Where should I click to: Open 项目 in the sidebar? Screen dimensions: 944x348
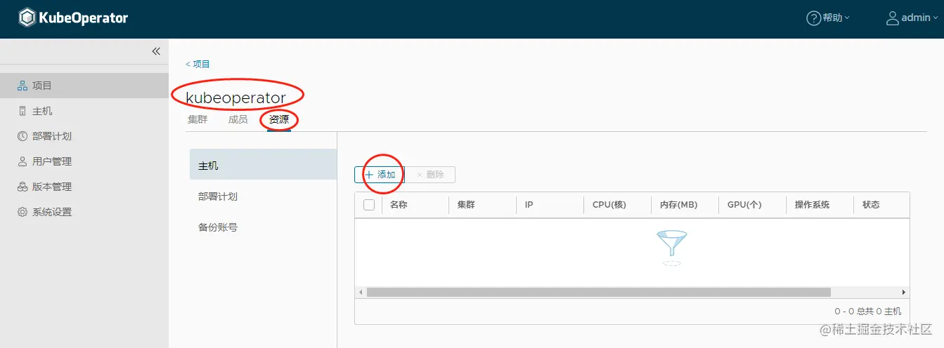point(84,86)
